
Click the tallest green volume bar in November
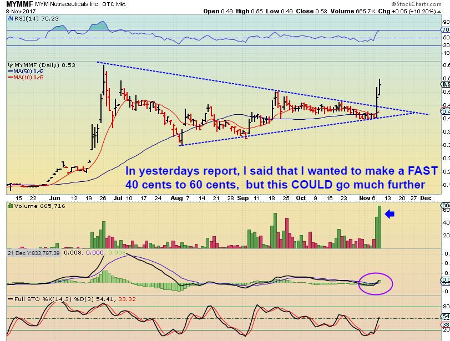[x=380, y=227]
